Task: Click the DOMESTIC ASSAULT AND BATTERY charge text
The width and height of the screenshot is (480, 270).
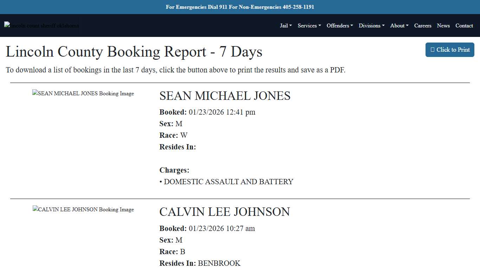Action: point(226,182)
